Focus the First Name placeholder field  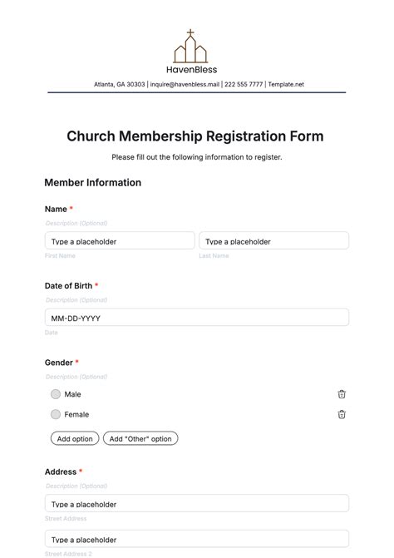point(120,241)
